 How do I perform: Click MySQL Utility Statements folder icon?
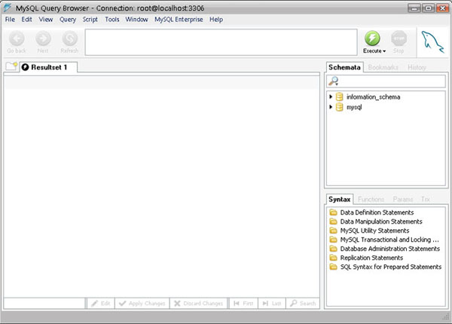pyautogui.click(x=333, y=231)
